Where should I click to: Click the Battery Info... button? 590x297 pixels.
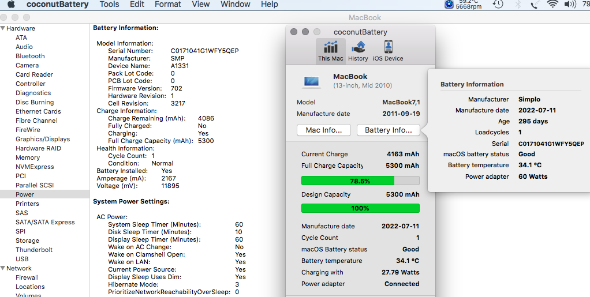point(389,130)
